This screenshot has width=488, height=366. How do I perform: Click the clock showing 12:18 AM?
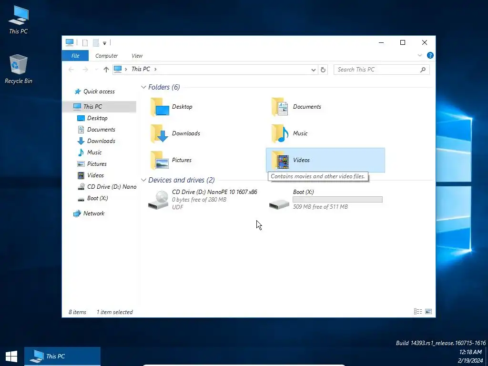(470, 352)
